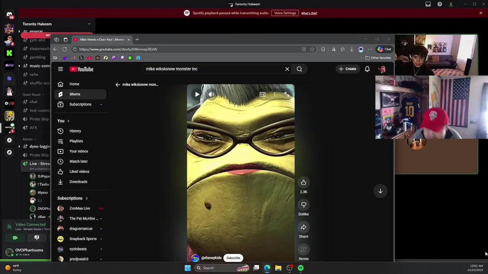
Task: Open Discord Add a Server plus icon
Action: point(10,140)
